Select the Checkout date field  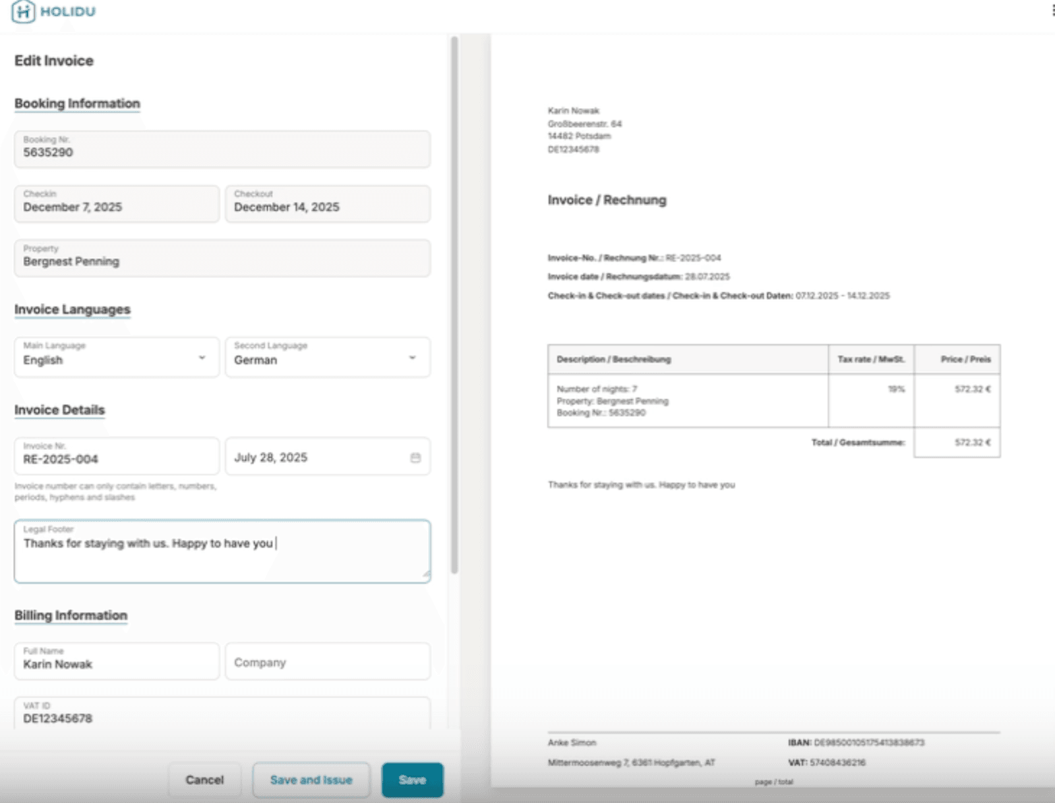[x=328, y=204]
